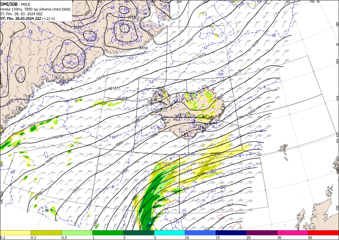Viewport: 339px width, 240px height.
Task: Click the olive 0.3–0.5 legend color band
Action: pos(46,233)
